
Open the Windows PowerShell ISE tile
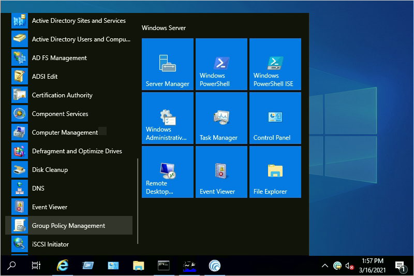pyautogui.click(x=275, y=64)
